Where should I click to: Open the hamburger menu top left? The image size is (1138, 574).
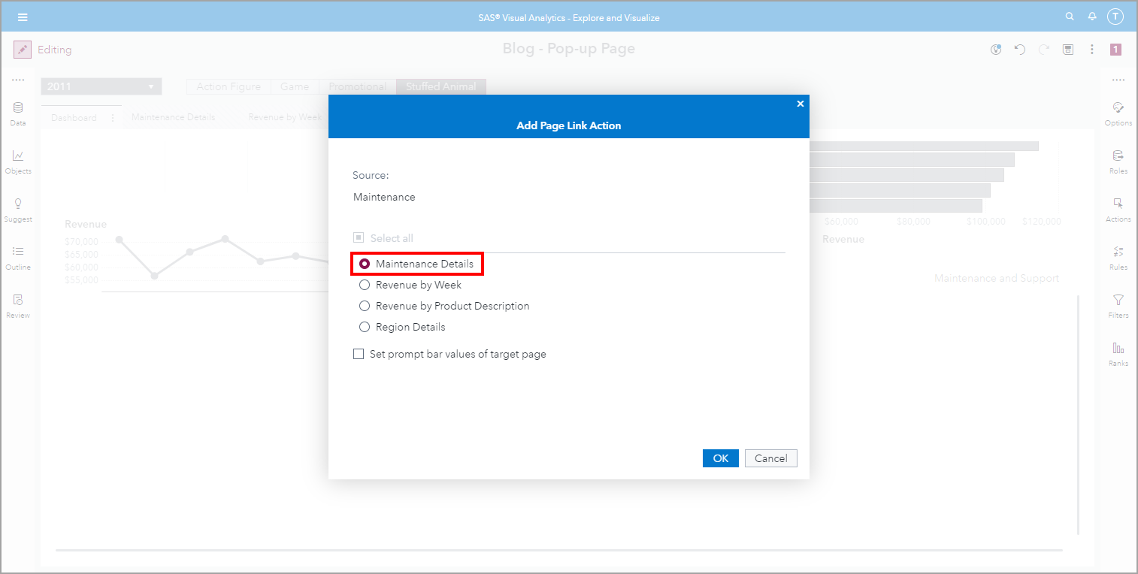click(23, 16)
